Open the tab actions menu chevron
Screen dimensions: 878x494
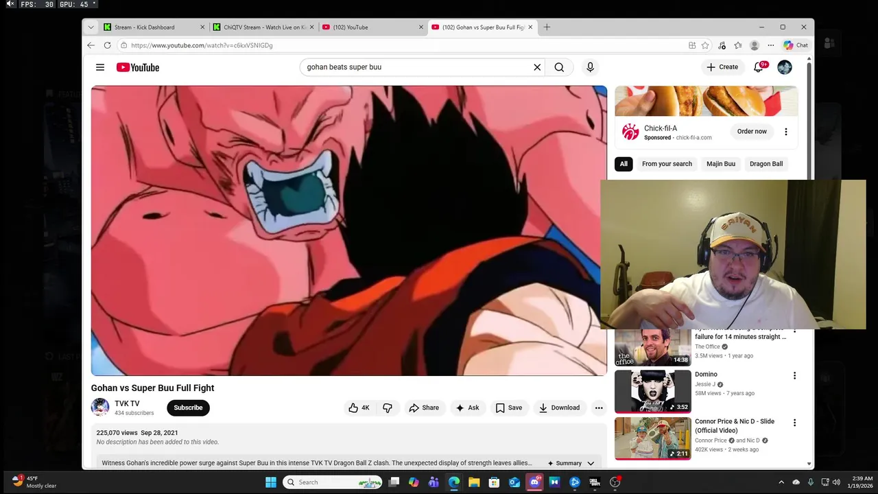91,27
